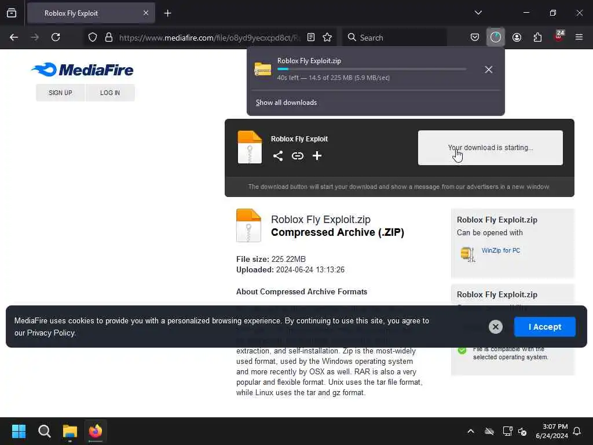Bookmark this page with the star
Screen dimensions: 593x445
pyautogui.click(x=327, y=37)
